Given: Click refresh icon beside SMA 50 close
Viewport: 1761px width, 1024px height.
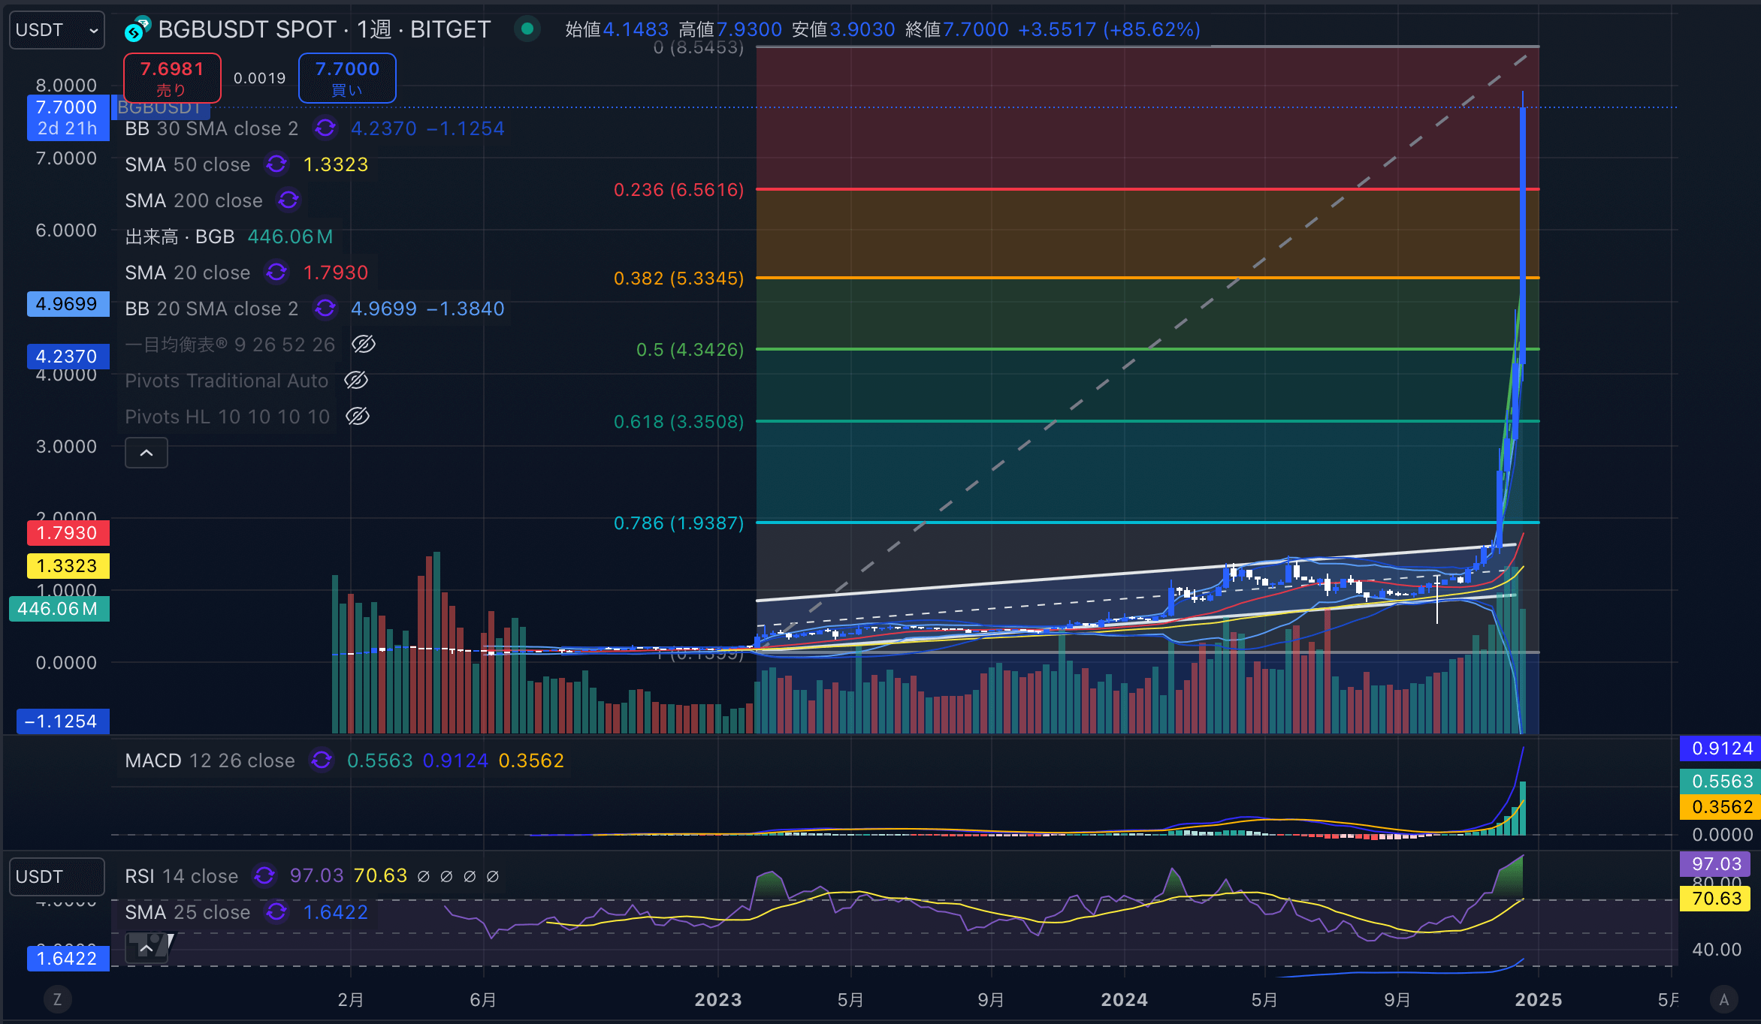Looking at the screenshot, I should pos(276,164).
